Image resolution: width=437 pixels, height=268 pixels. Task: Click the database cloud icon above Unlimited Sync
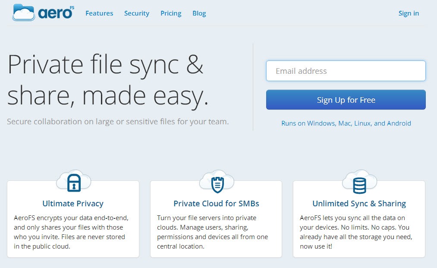[x=359, y=182]
